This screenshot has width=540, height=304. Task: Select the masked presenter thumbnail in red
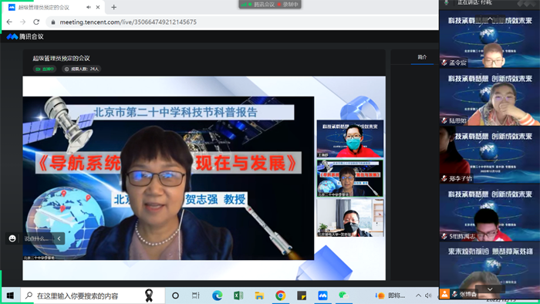pos(350,139)
